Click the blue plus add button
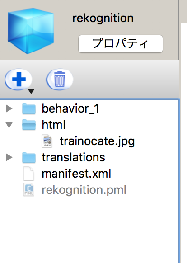The width and height of the screenshot is (187, 263). (19, 80)
